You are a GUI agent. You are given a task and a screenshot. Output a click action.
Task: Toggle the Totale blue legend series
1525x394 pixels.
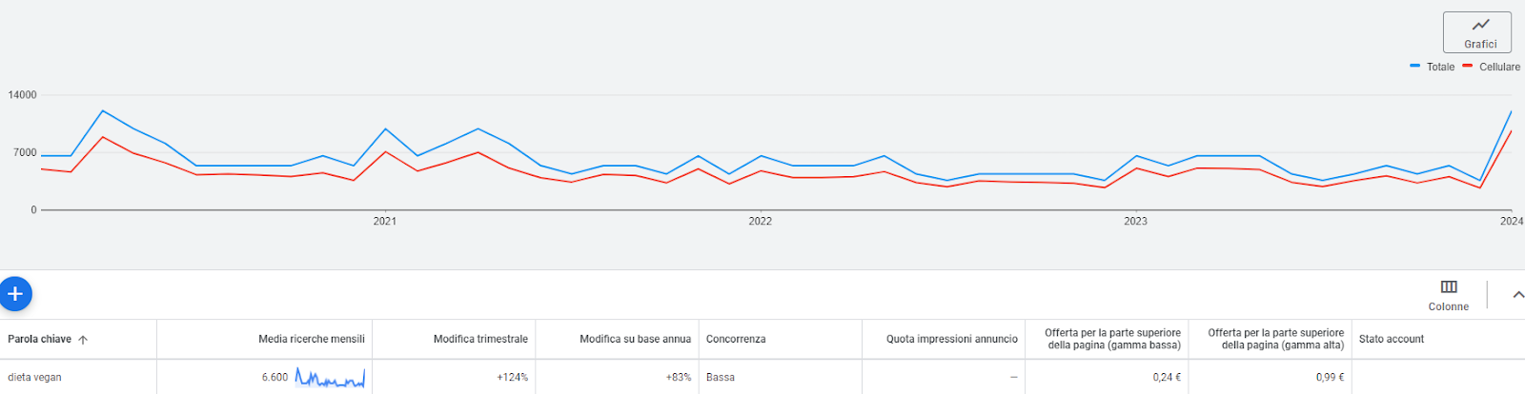1432,67
